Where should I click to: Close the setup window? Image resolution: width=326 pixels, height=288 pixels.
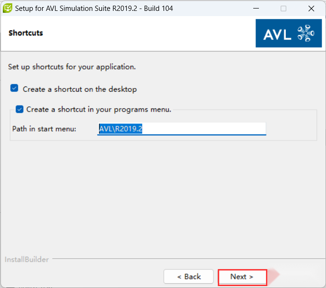[x=311, y=9]
